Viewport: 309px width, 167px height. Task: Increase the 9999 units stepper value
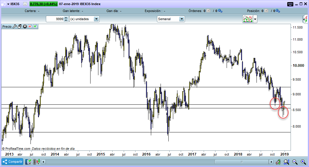click(x=66, y=18)
